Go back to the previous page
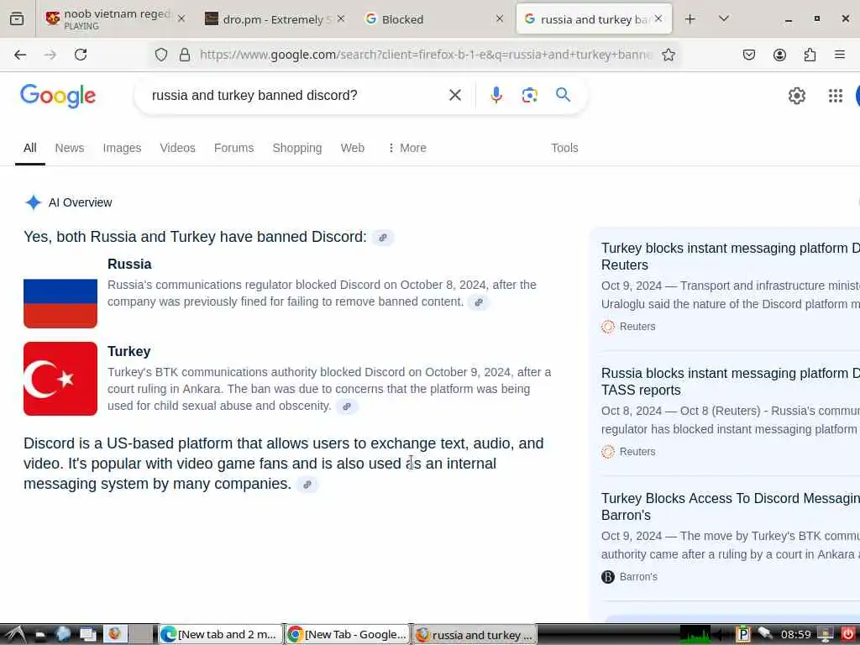Screen dimensions: 860x645 20,55
